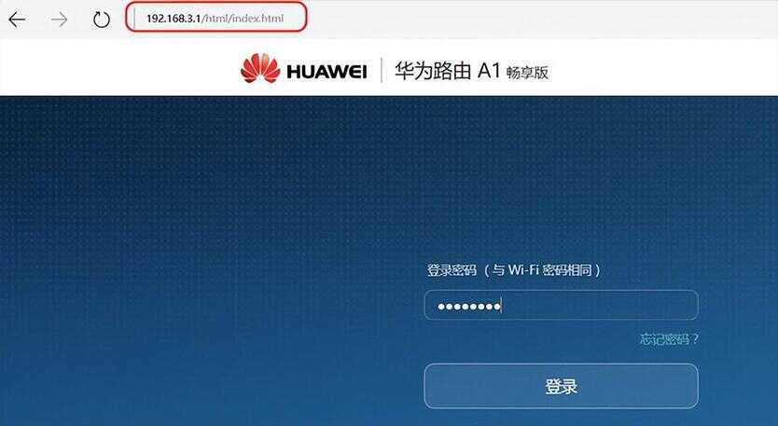Image resolution: width=778 pixels, height=426 pixels.
Task: Click the browser forward arrow
Action: pos(60,20)
